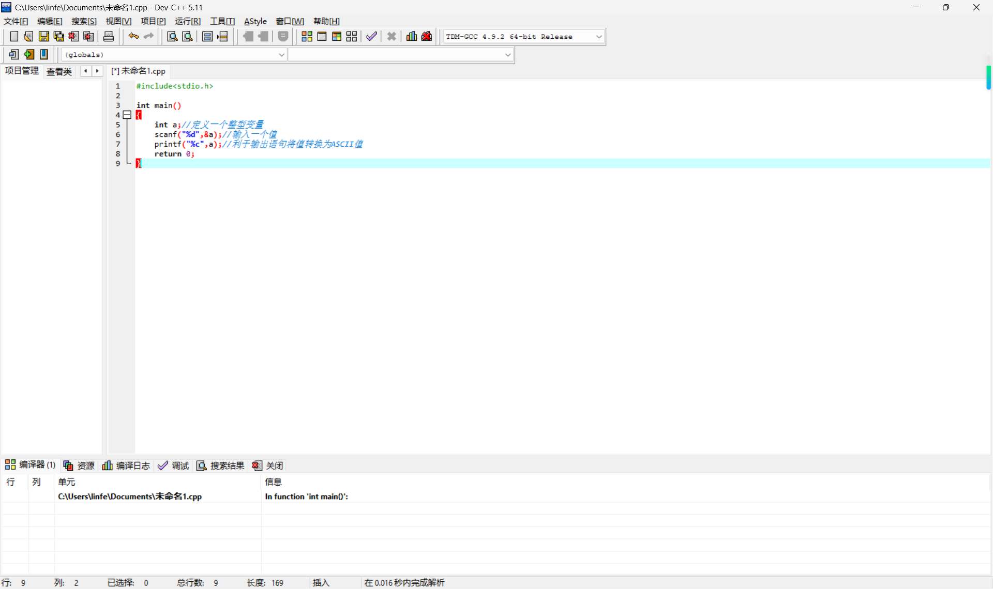Click the purple checkmark syntax check icon
Screen dimensions: 993x589
click(x=371, y=36)
